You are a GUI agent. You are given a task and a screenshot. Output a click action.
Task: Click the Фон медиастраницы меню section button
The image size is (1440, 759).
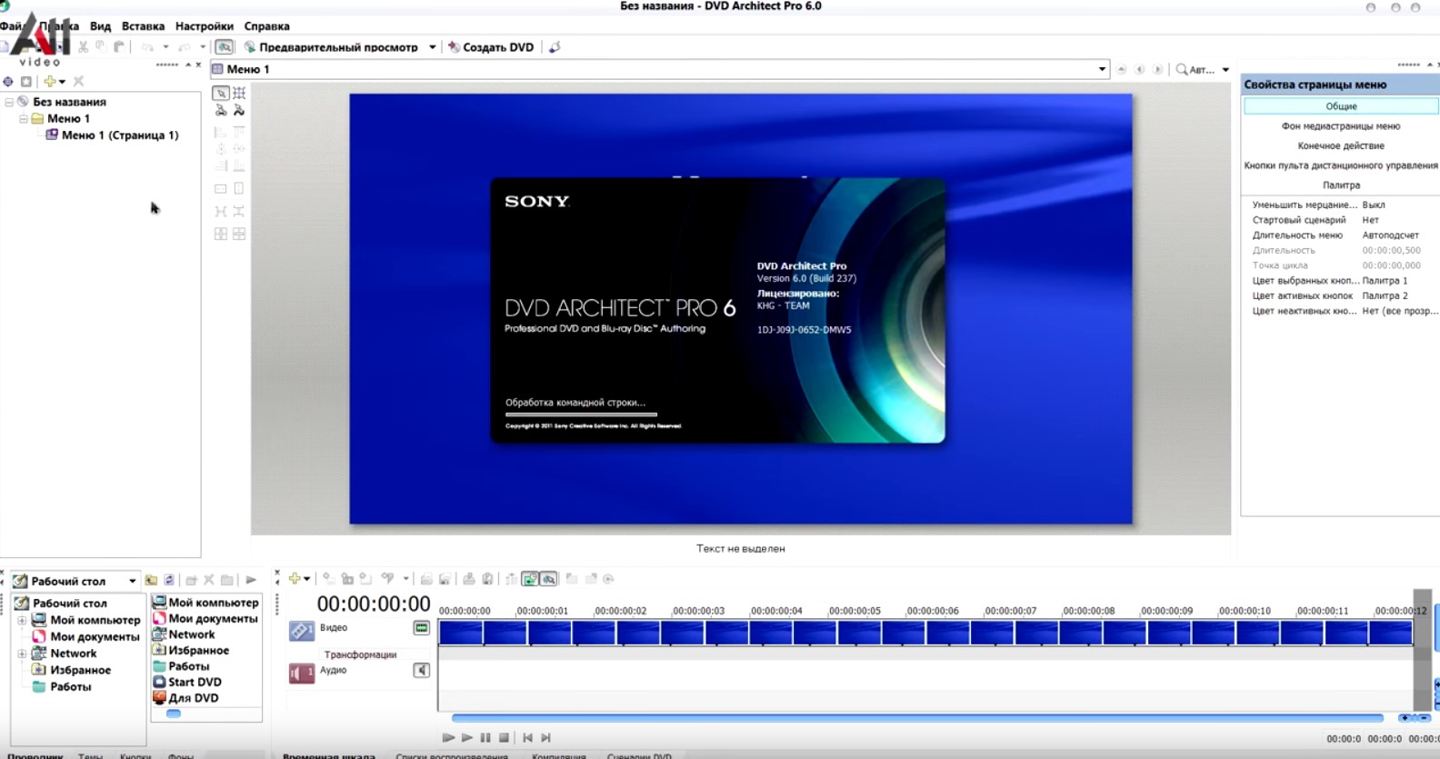click(1340, 126)
